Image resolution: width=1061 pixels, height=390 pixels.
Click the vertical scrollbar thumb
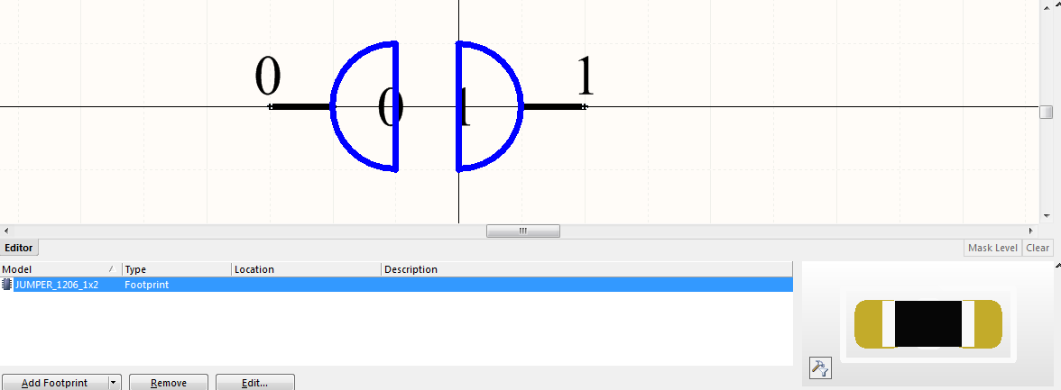pyautogui.click(x=1047, y=112)
